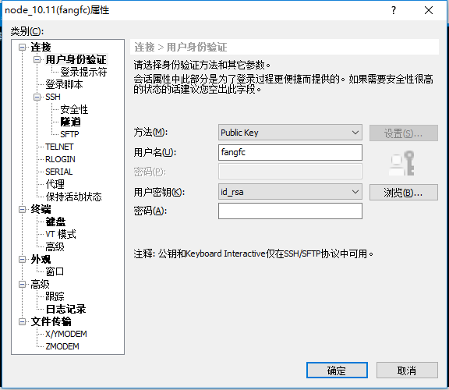
Task: Select SERIAL in category tree
Action: pyautogui.click(x=59, y=172)
